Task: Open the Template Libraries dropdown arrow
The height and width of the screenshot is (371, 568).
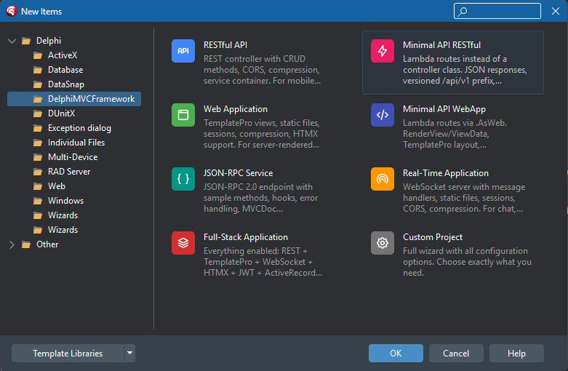Action: pos(129,353)
